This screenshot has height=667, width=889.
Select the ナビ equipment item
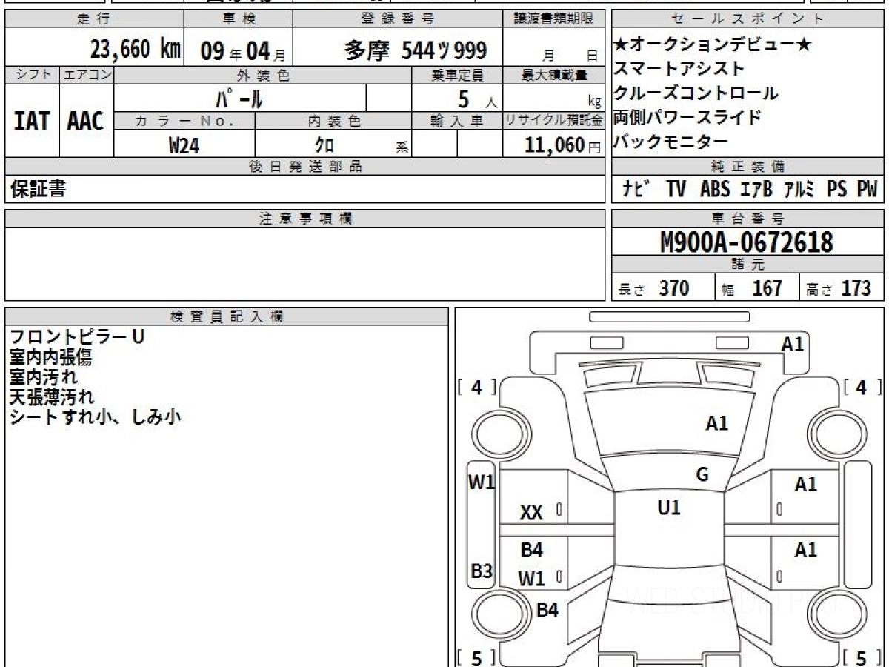[636, 189]
